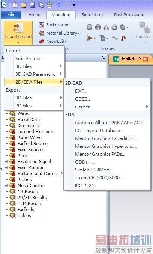The height and width of the screenshot is (254, 153).
Task: Click the Import/Export button
Action: [18, 33]
